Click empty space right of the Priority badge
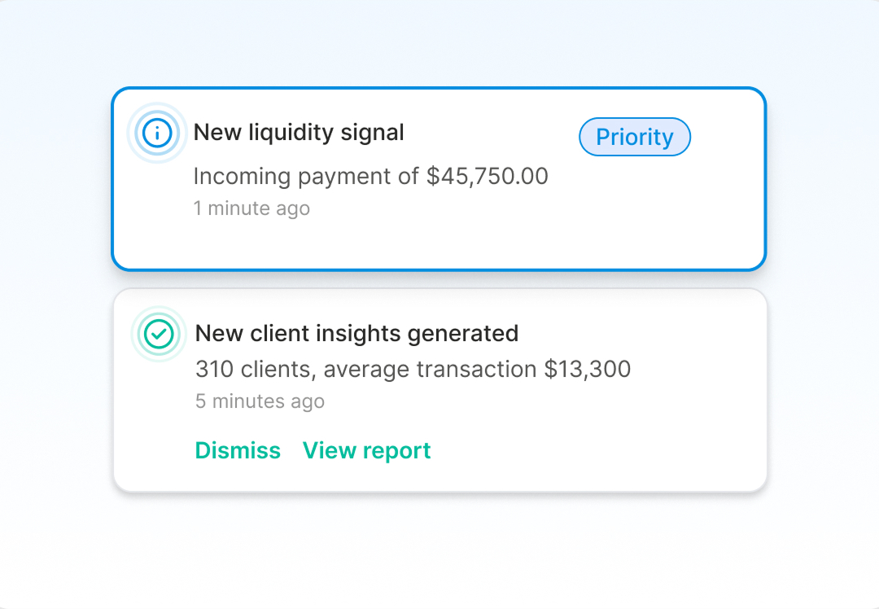This screenshot has height=609, width=879. pyautogui.click(x=727, y=137)
